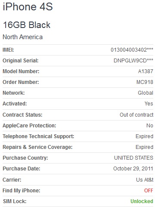Viewport: 155px width, 207px height.
Task: Click the Us At&t carrier value
Action: coord(145,179)
